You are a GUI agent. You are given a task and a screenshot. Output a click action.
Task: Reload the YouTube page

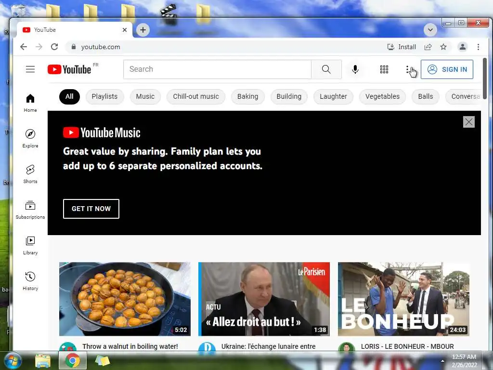tap(54, 47)
